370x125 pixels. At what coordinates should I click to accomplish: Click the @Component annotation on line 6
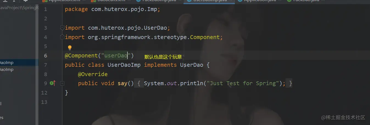pyautogui.click(x=81, y=56)
